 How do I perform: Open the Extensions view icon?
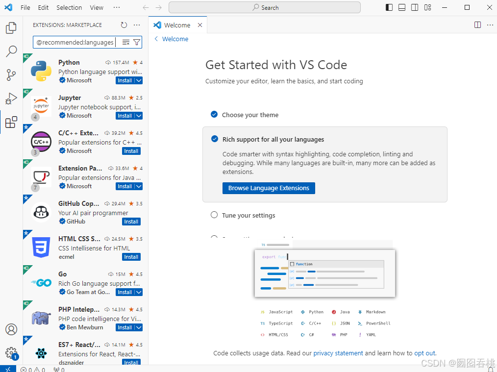coord(11,122)
